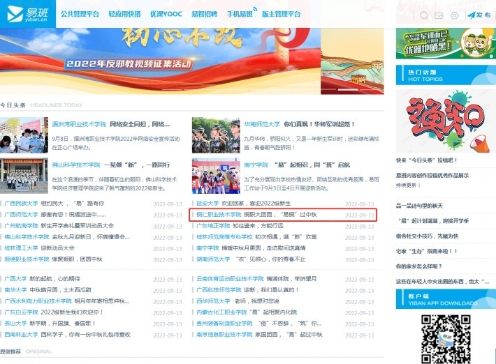The height and width of the screenshot is (364, 496).
Task: Open 广西科技师范学院 article 迎新，我们是认真的
Action: click(x=271, y=290)
